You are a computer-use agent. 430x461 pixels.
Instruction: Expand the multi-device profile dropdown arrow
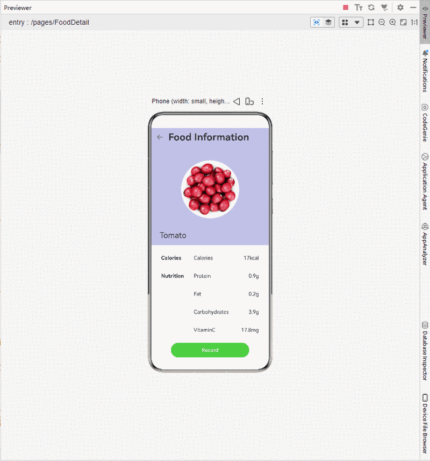click(357, 22)
